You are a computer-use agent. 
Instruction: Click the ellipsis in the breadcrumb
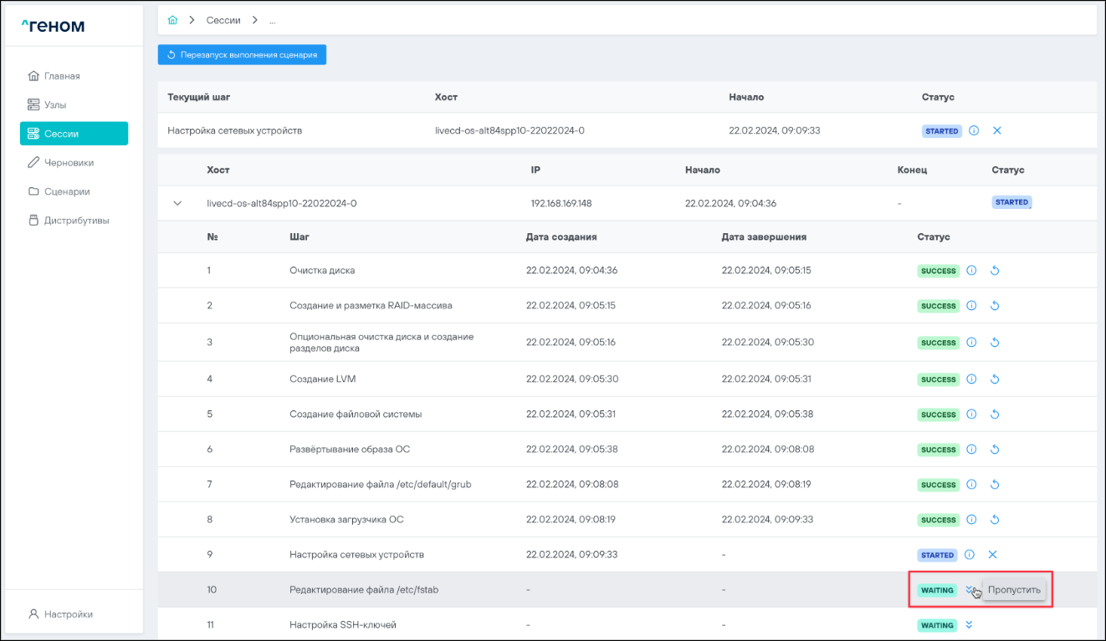tap(272, 20)
